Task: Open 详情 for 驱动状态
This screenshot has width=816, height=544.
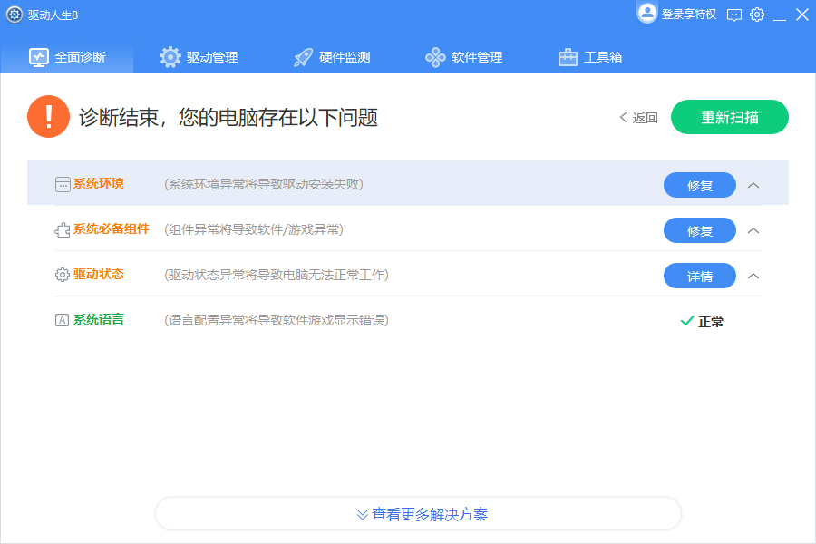Action: 700,274
